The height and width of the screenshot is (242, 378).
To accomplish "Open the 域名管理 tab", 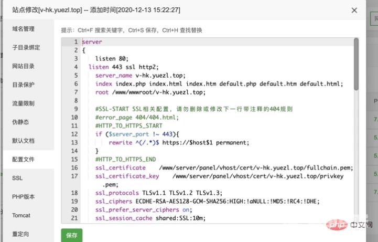I will (x=23, y=29).
